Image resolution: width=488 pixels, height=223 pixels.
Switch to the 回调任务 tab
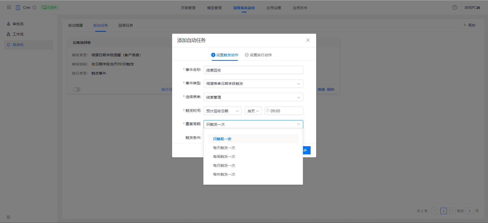(126, 25)
